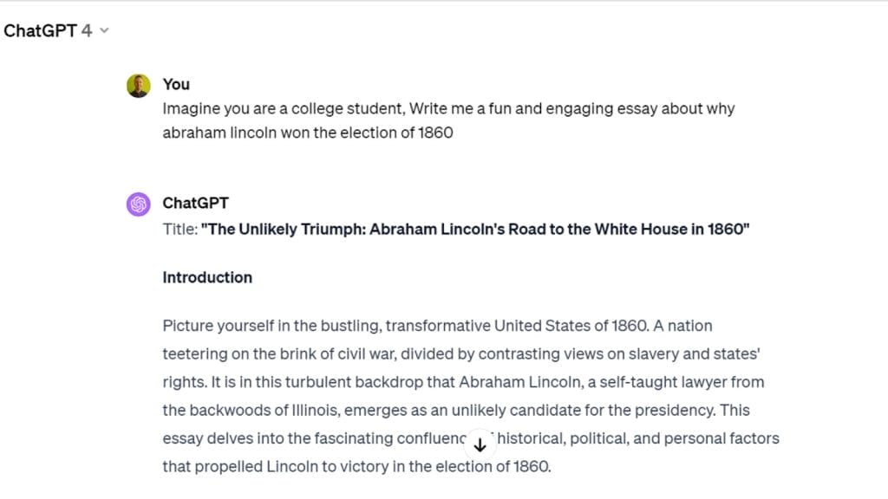The width and height of the screenshot is (888, 499).
Task: Click the prompt line "abraham lincoln won the election"
Action: [x=308, y=133]
